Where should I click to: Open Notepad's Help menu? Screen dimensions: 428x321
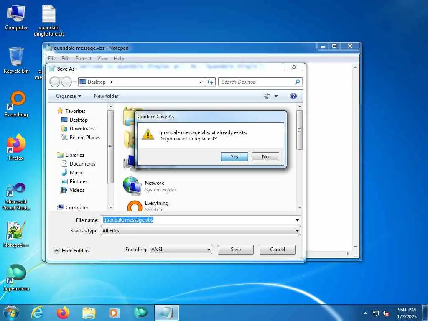click(119, 59)
